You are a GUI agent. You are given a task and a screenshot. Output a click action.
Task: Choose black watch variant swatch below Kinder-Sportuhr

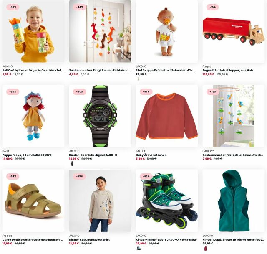coord(72,164)
